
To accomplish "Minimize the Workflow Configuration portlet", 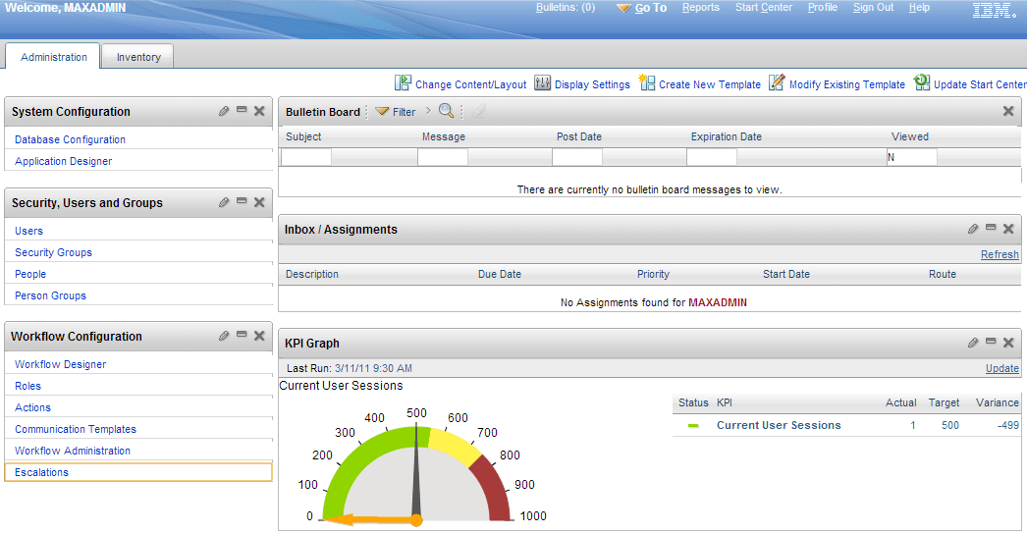I will (x=242, y=335).
